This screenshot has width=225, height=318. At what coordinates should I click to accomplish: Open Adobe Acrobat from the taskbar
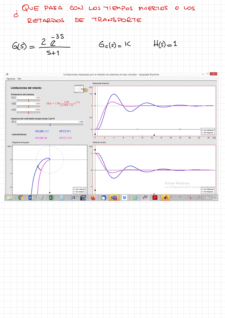click(155, 198)
